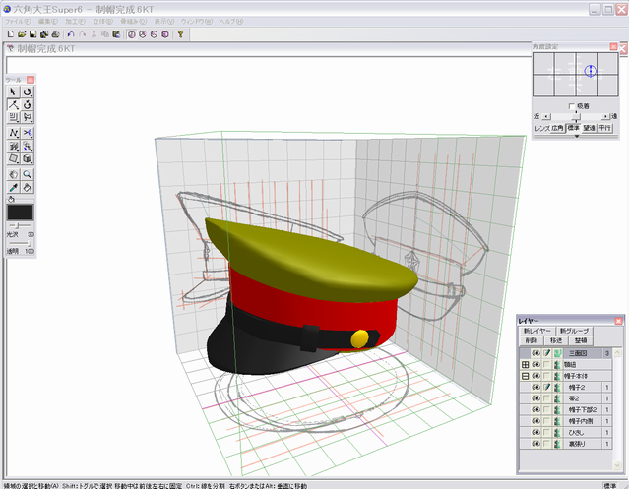Select the magnifier zoom tool

pyautogui.click(x=28, y=172)
